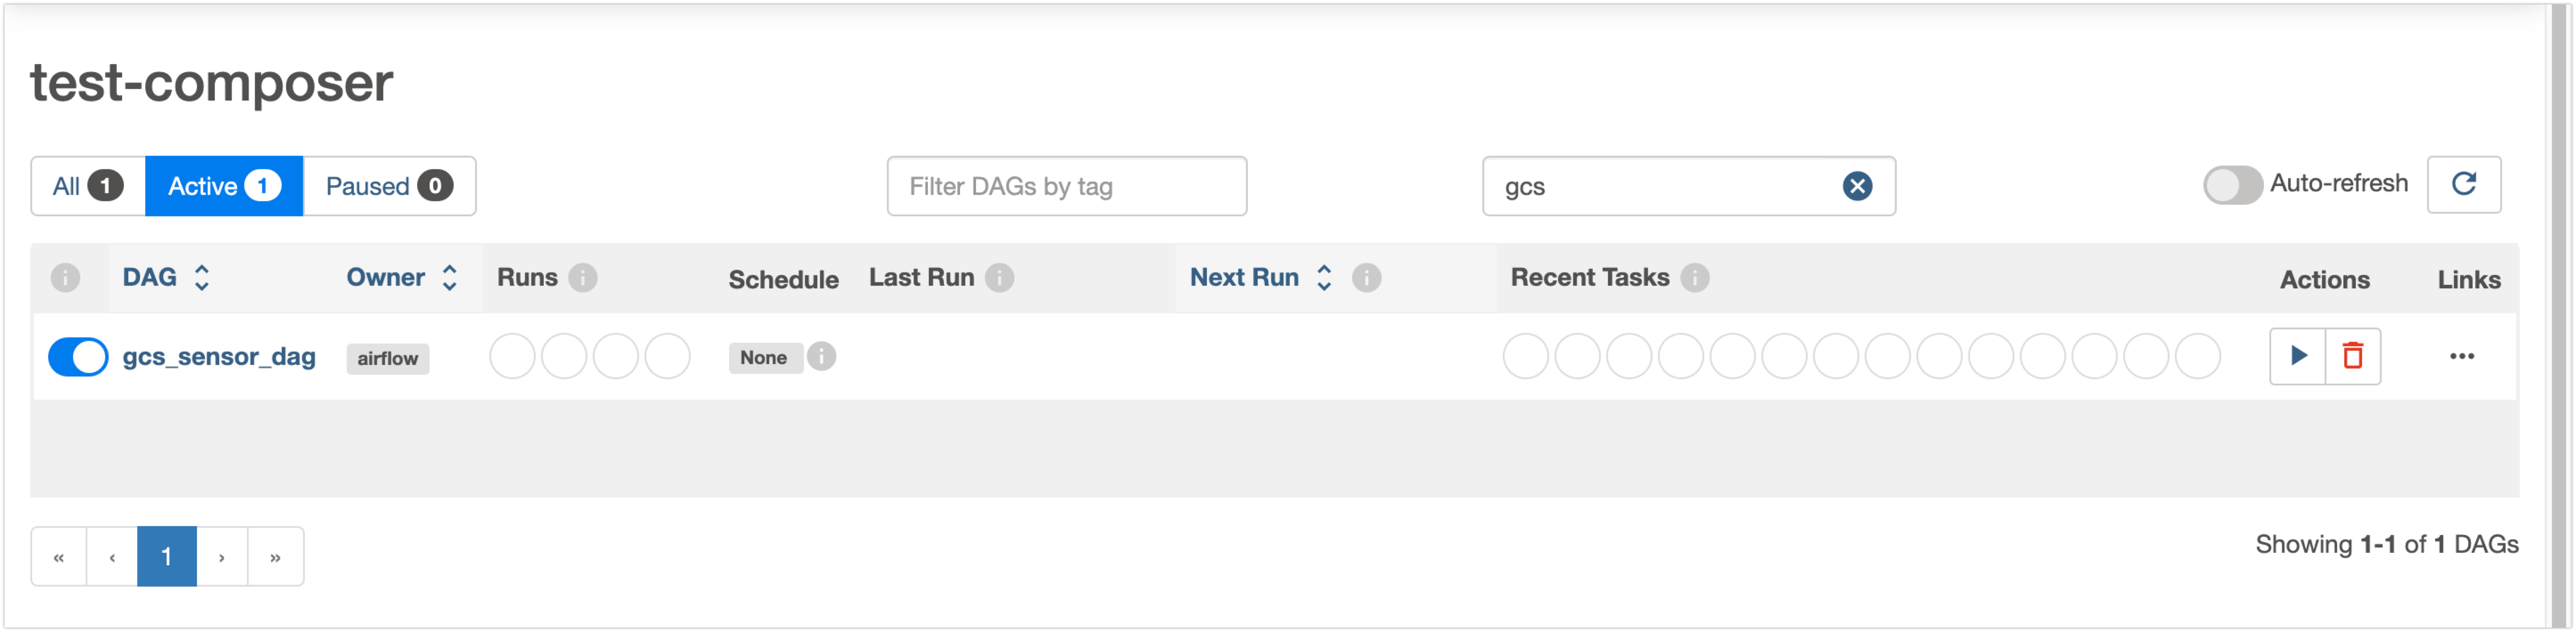Image resolution: width=2576 pixels, height=632 pixels.
Task: Trigger the gcs_sensor_dag play button
Action: (x=2297, y=357)
